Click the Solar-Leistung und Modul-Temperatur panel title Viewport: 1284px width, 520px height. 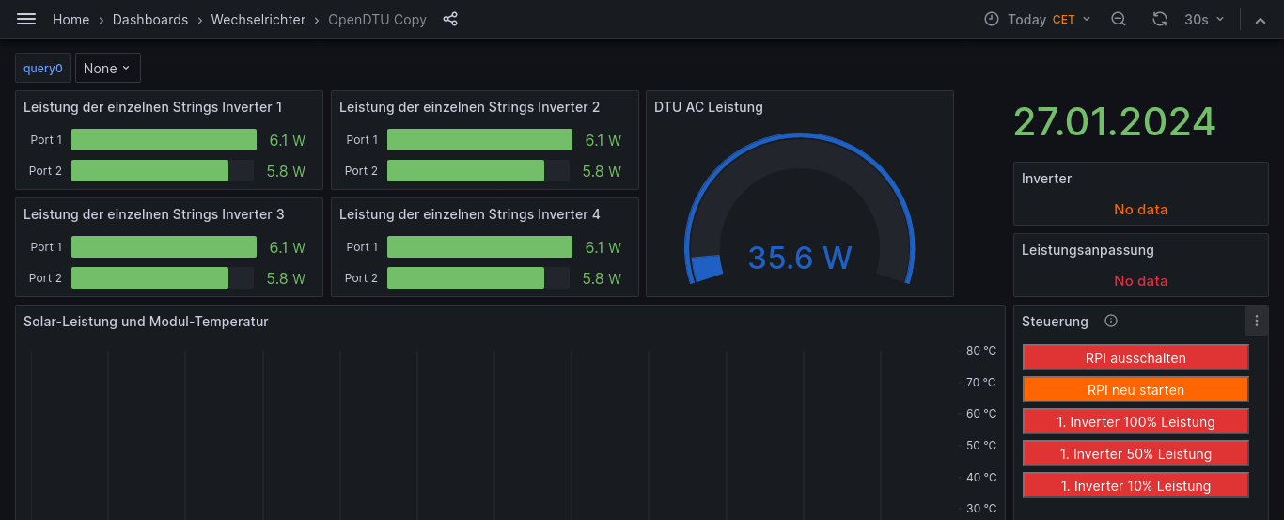click(x=146, y=322)
